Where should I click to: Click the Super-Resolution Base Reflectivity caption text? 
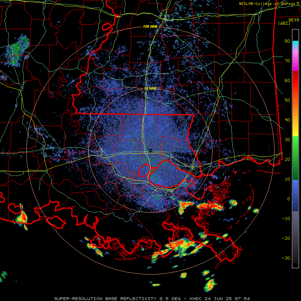click(152, 299)
